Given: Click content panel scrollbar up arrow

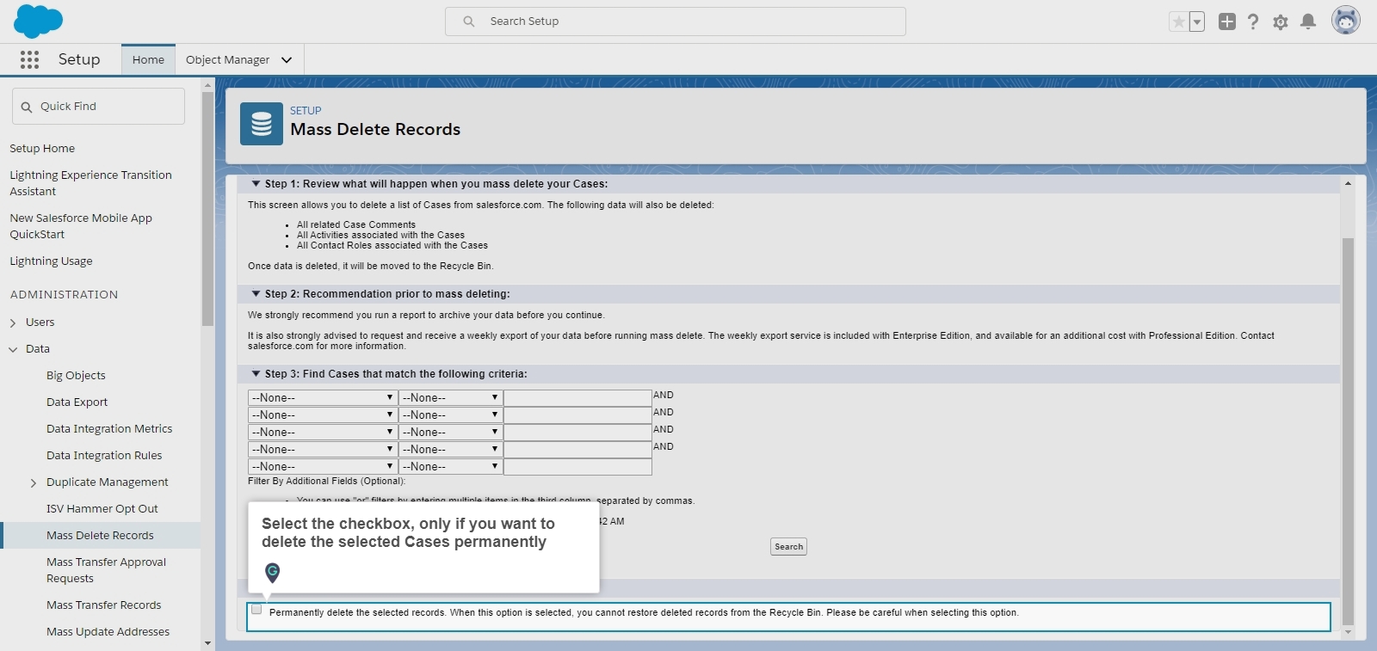Looking at the screenshot, I should (x=1348, y=183).
